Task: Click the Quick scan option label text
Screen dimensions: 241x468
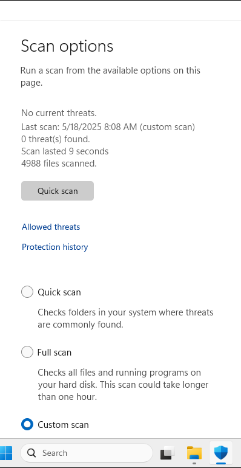Action: pyautogui.click(x=59, y=292)
